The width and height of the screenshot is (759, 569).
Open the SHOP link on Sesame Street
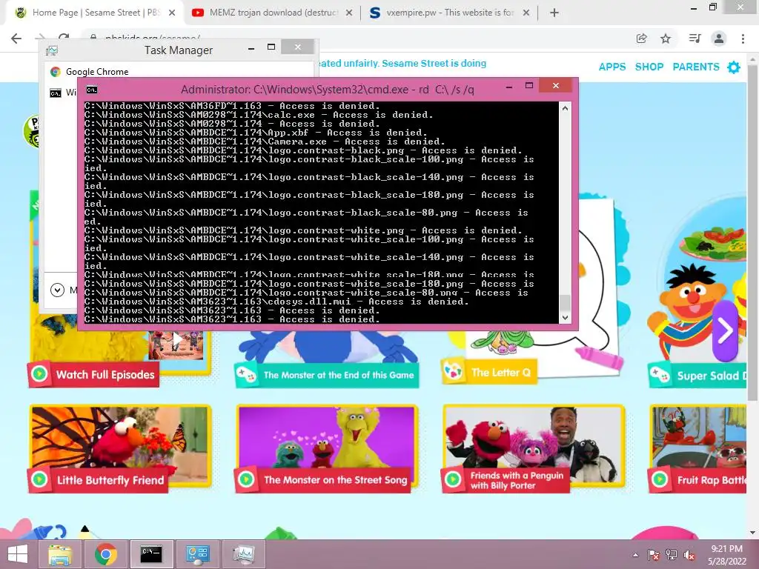649,67
